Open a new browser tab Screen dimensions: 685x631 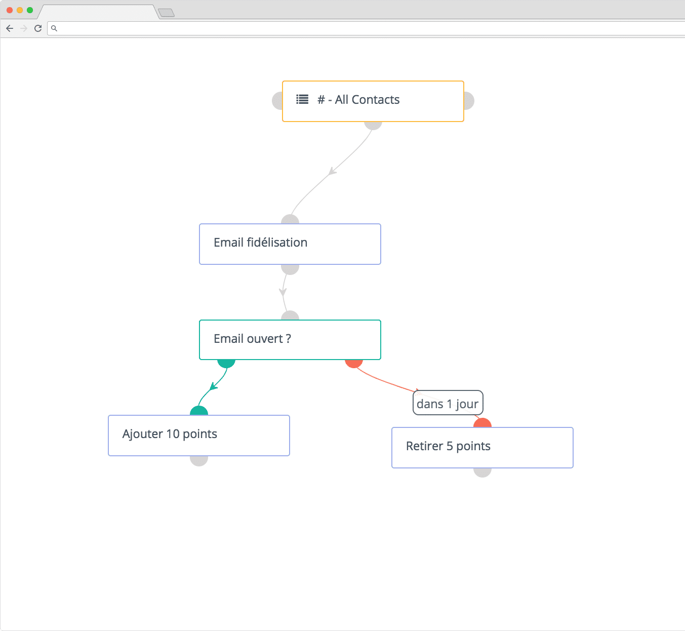click(x=167, y=13)
